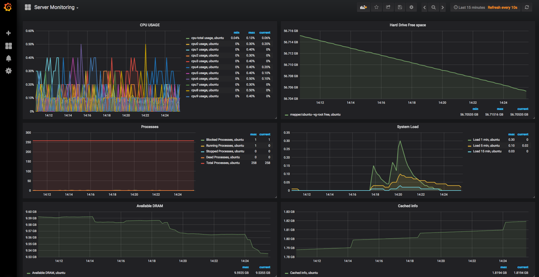Click Load 5 min legend color swatch
The height and width of the screenshot is (277, 539).
[469, 146]
